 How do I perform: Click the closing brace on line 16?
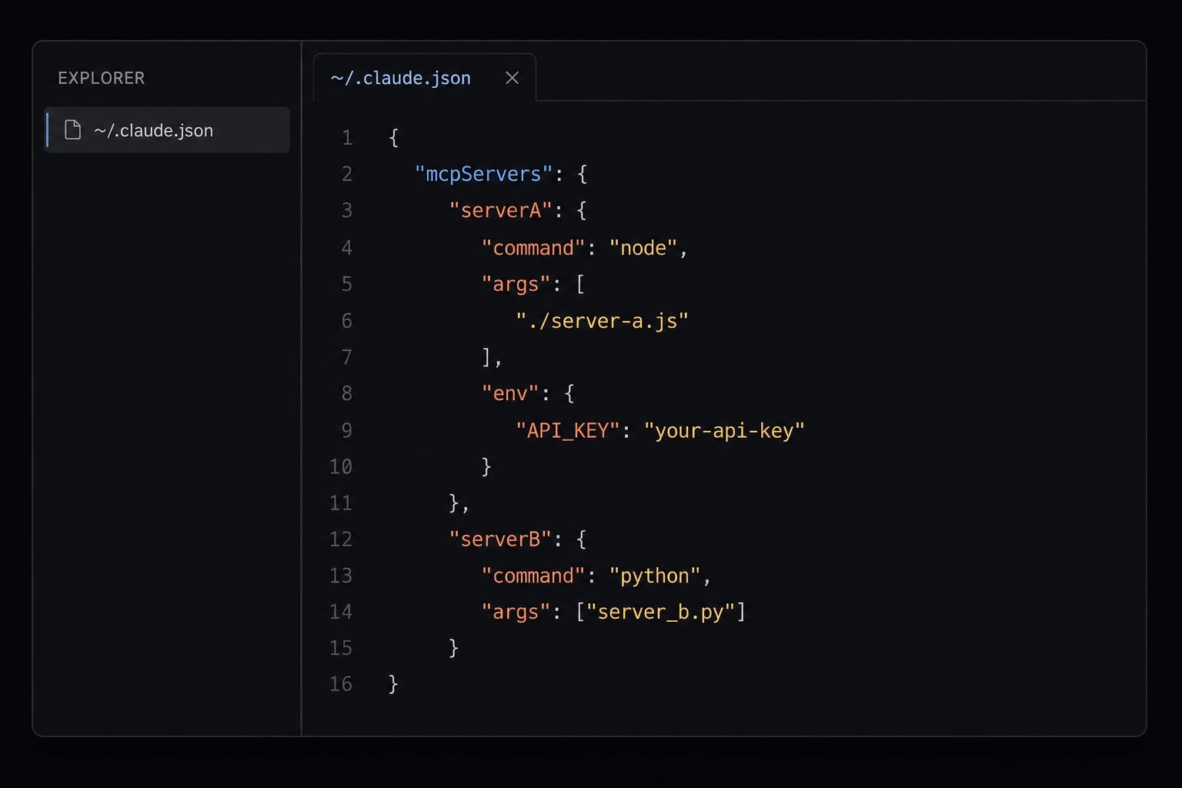[x=393, y=684]
